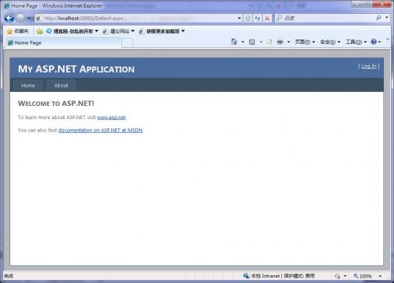Open the recent pages dropdown beside Forward
Viewport: 394px width, 283px height.
click(29, 19)
